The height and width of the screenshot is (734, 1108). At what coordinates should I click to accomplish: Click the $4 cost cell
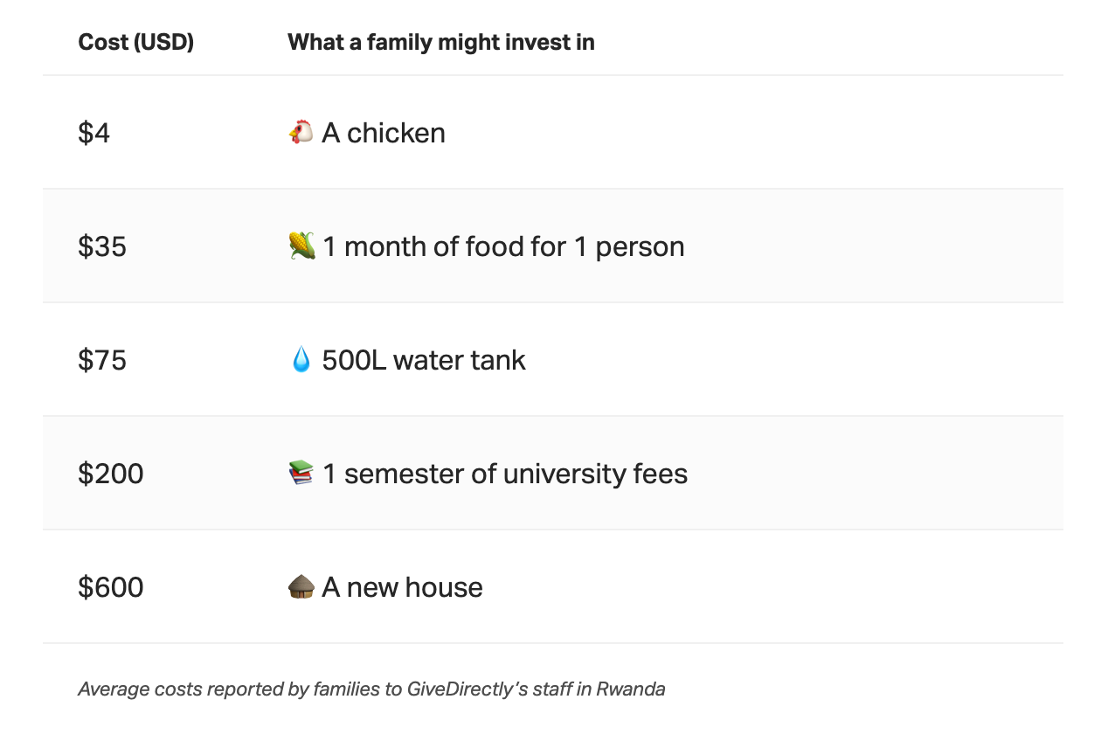tap(94, 133)
